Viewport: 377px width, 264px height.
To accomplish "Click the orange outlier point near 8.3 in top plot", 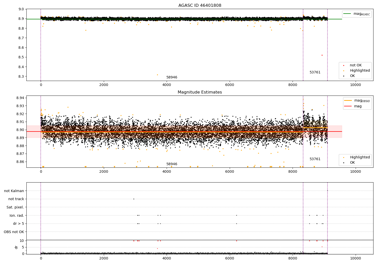I will (x=157, y=75).
